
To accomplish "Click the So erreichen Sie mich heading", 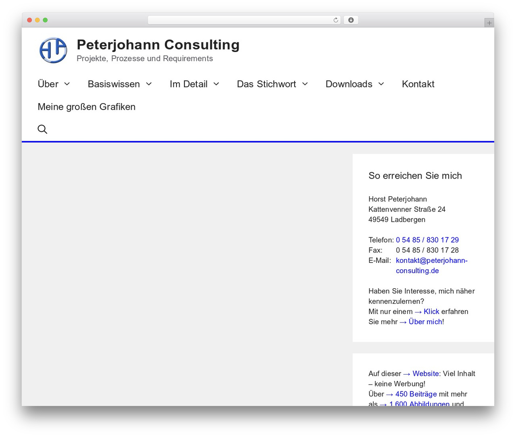I will pos(415,176).
